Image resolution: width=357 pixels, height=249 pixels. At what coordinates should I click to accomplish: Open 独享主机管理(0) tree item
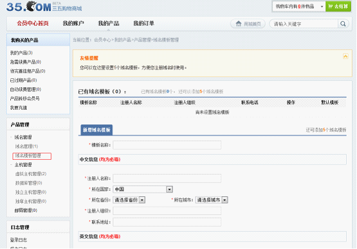coord(31,202)
